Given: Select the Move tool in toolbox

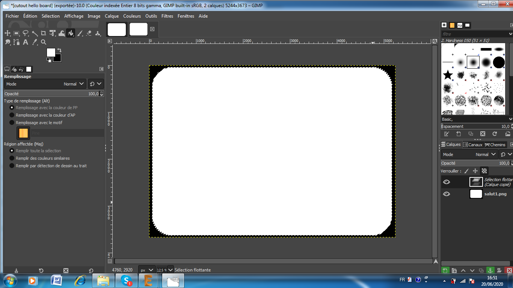Looking at the screenshot, I should click(x=8, y=33).
